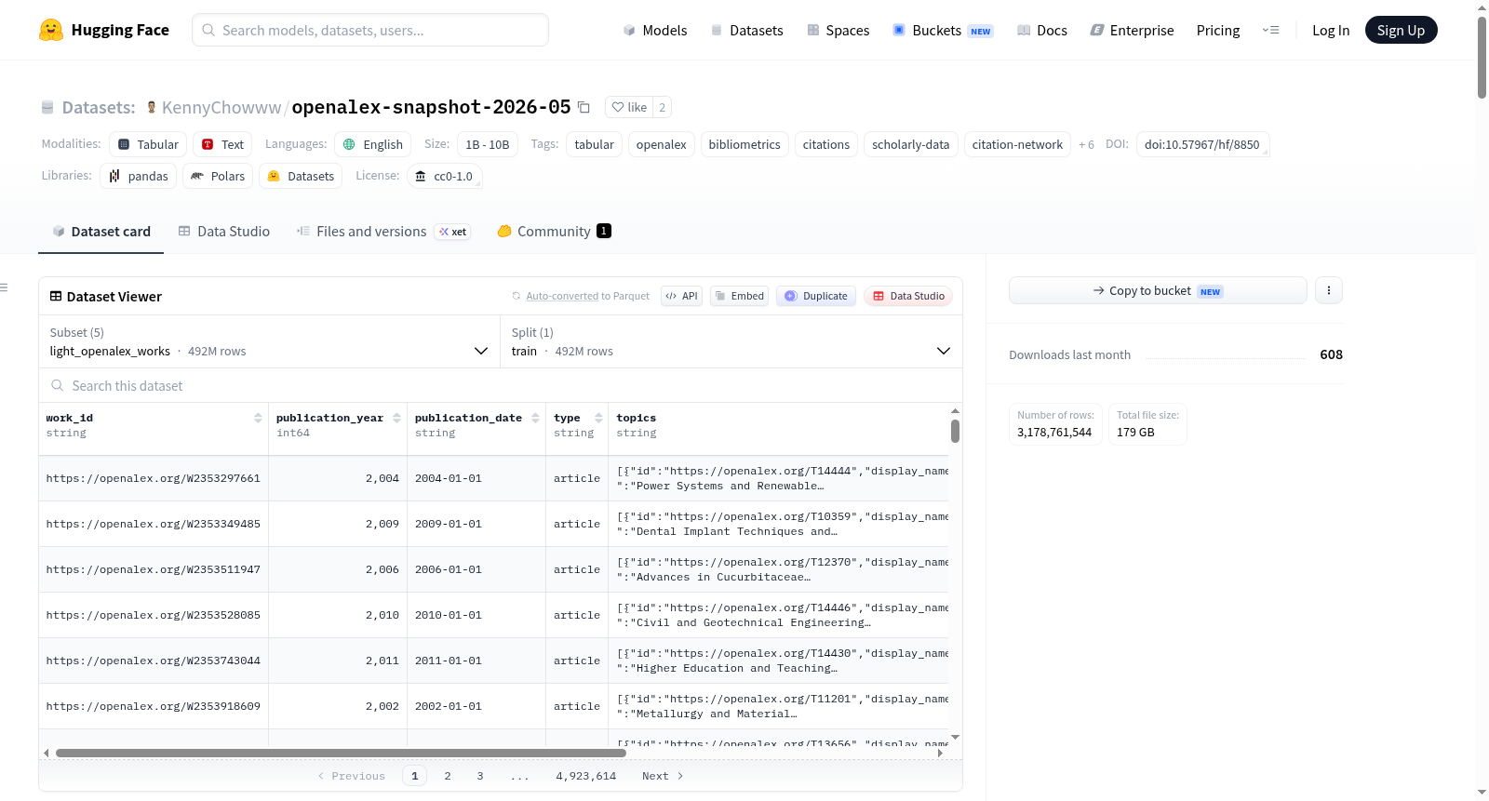
Task: Open the collapsed sidebar menu icon
Action: tap(4, 287)
